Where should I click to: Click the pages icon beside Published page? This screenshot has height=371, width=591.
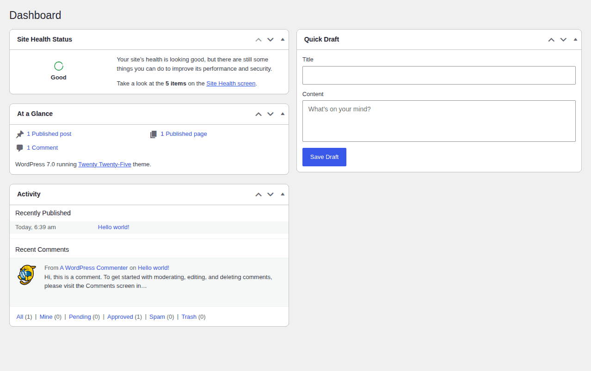(154, 134)
